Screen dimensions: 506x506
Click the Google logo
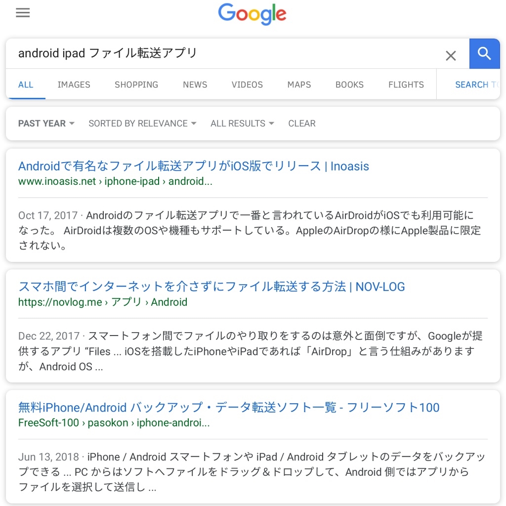252,14
